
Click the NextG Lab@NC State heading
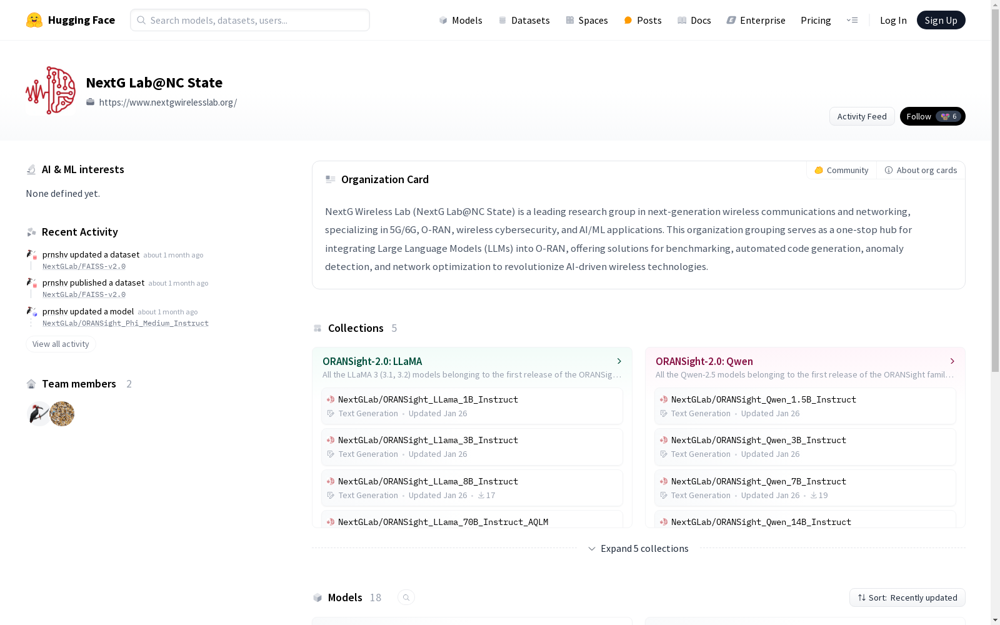(154, 82)
